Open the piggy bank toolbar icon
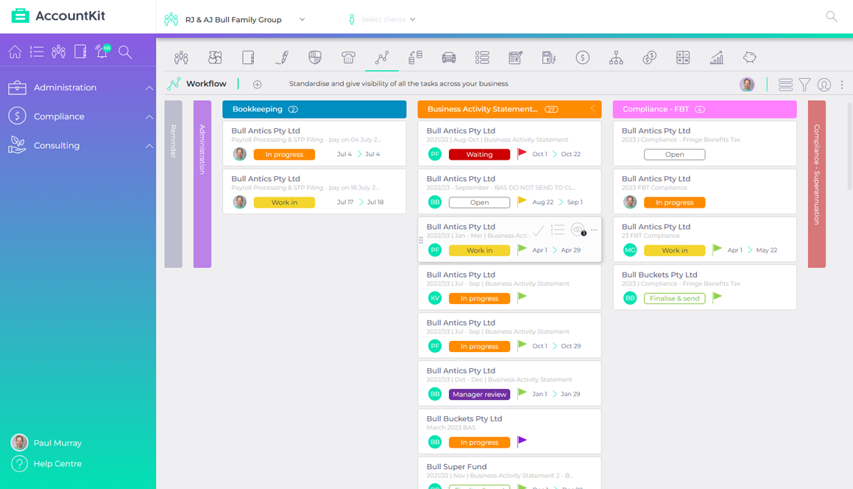853x489 pixels. pos(750,57)
